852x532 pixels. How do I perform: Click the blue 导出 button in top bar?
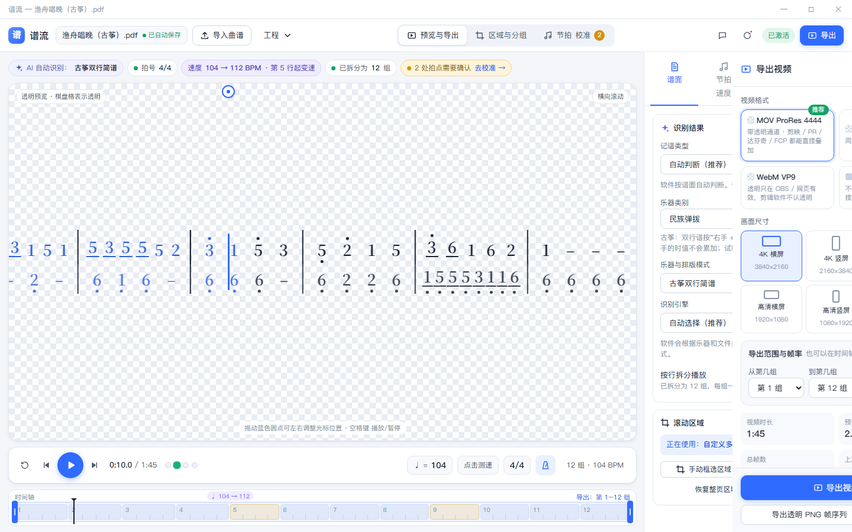[x=822, y=35]
